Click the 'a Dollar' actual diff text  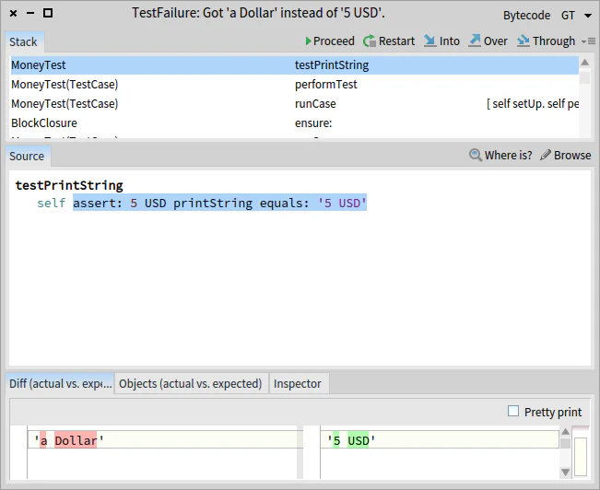coord(69,440)
